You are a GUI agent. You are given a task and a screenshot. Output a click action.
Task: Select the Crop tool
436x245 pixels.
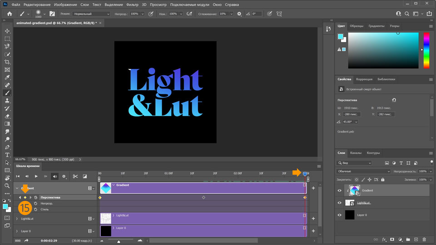click(7, 62)
